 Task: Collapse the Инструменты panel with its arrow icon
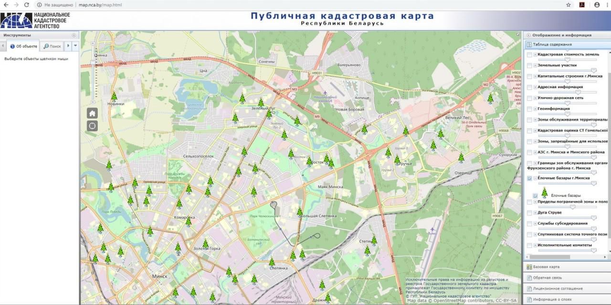click(x=74, y=35)
